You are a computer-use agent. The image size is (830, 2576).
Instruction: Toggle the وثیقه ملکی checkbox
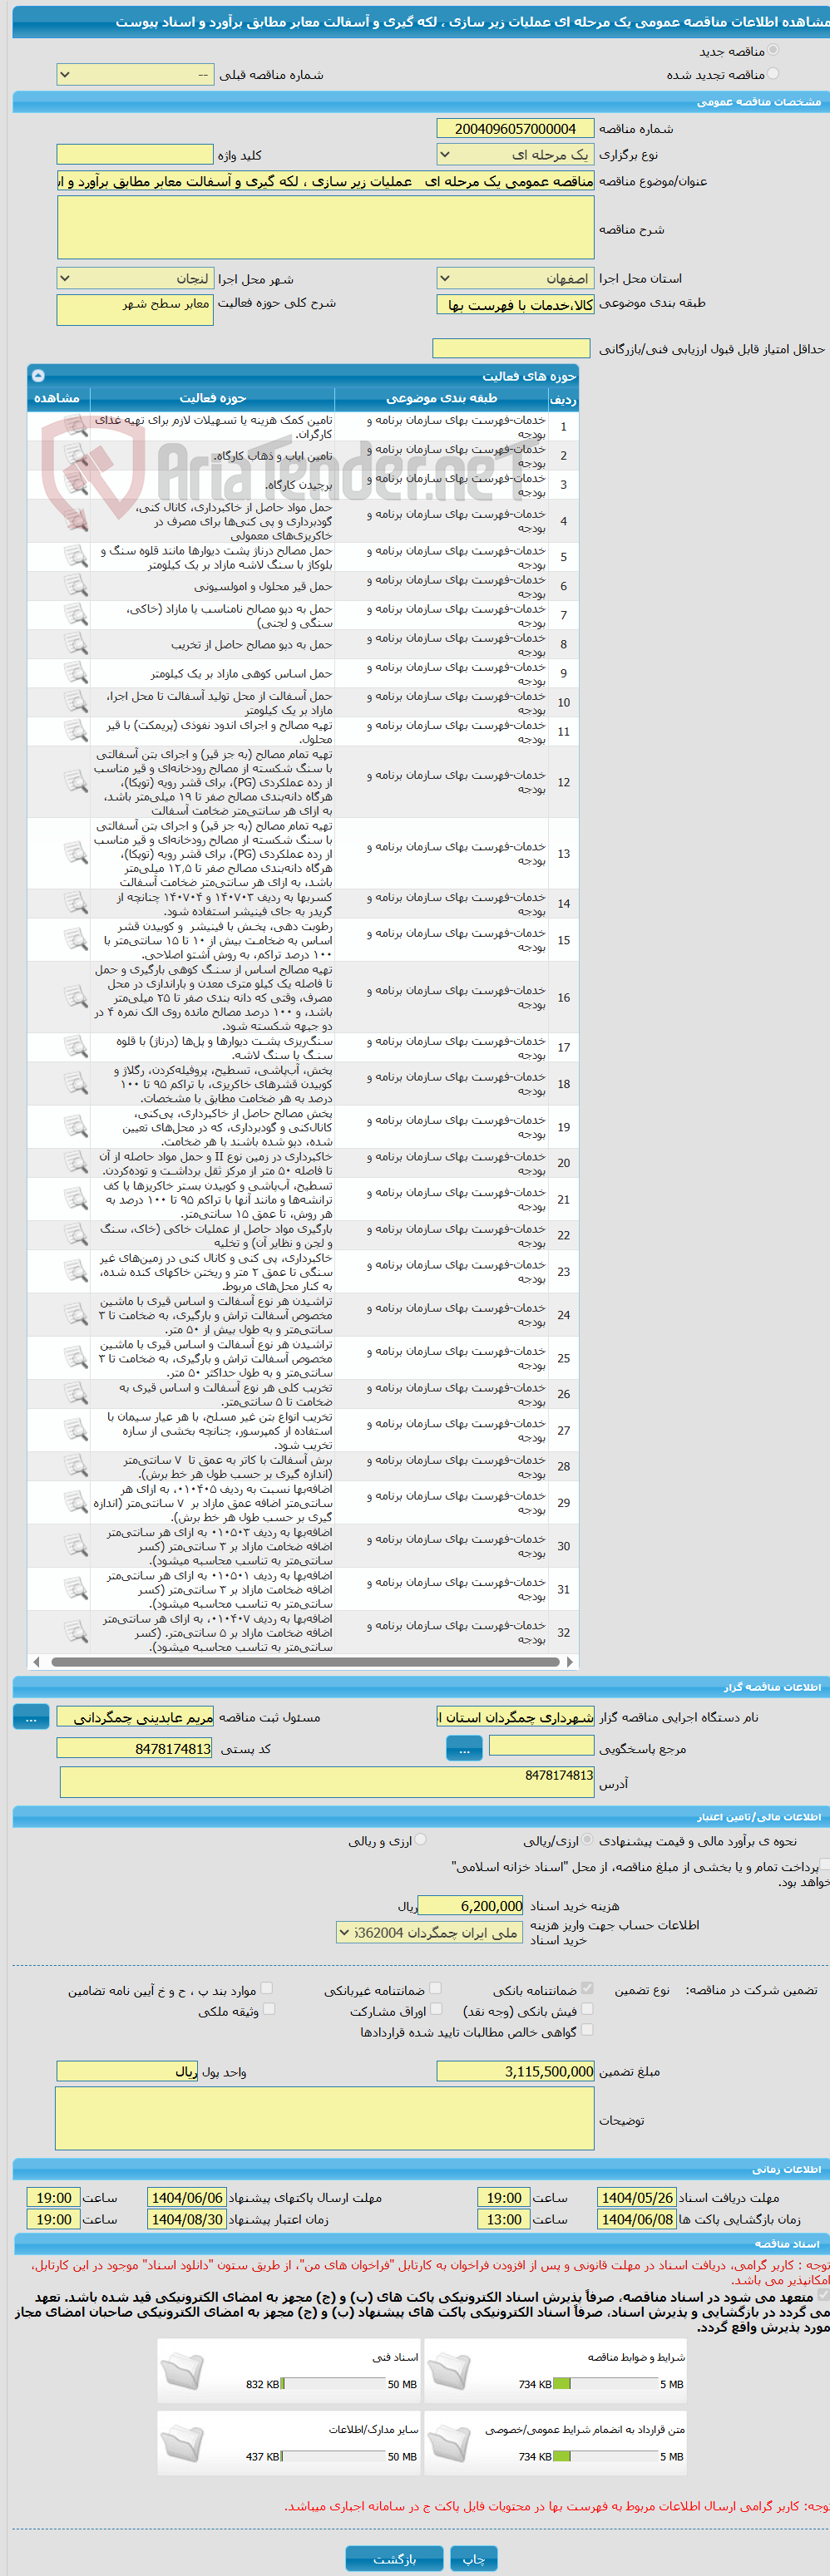pos(267,2008)
